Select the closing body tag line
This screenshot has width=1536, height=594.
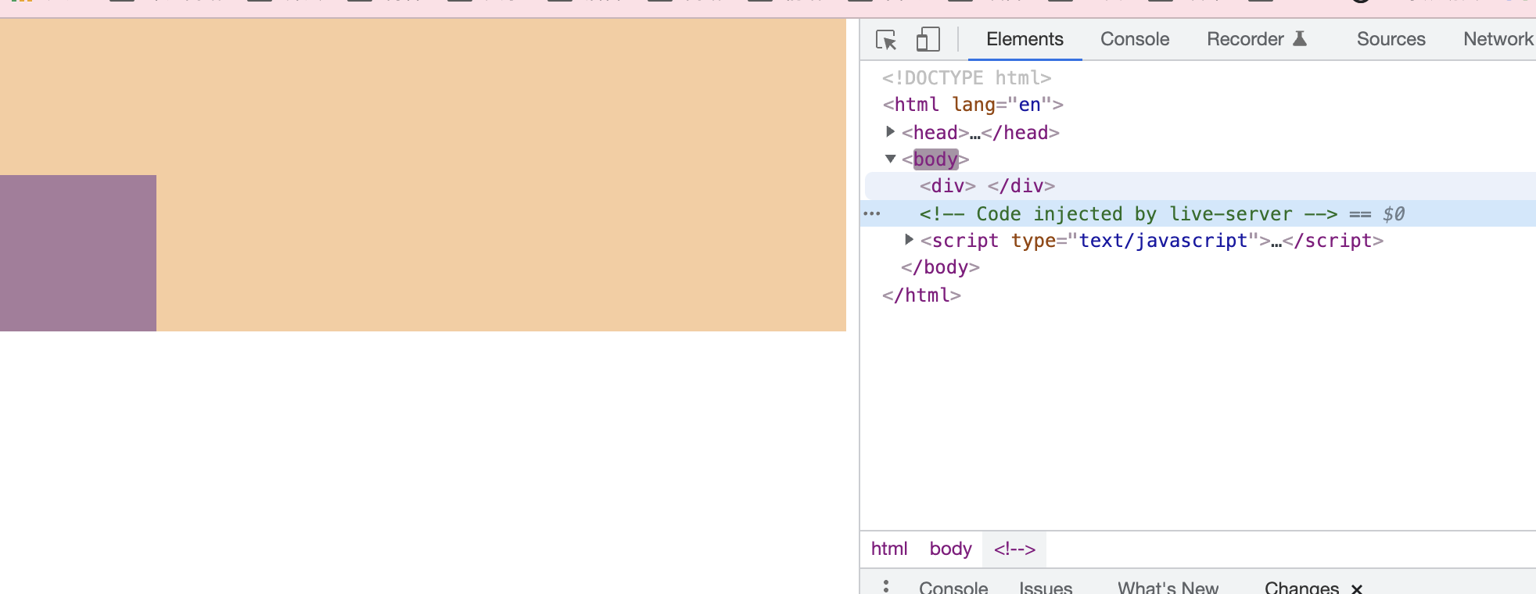click(940, 267)
